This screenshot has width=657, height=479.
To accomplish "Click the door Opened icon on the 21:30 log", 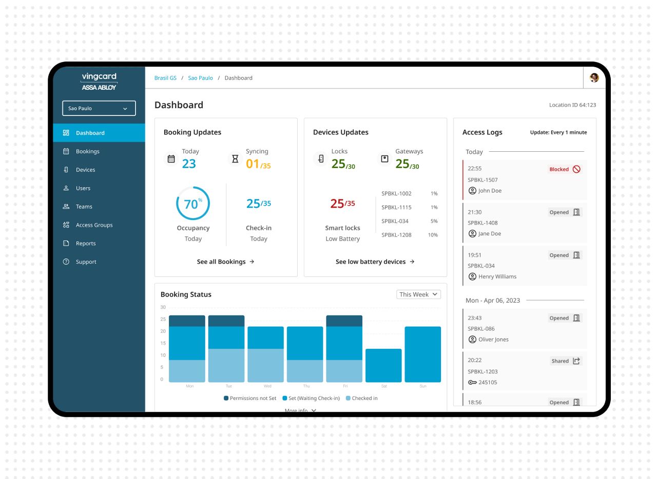I will [576, 212].
